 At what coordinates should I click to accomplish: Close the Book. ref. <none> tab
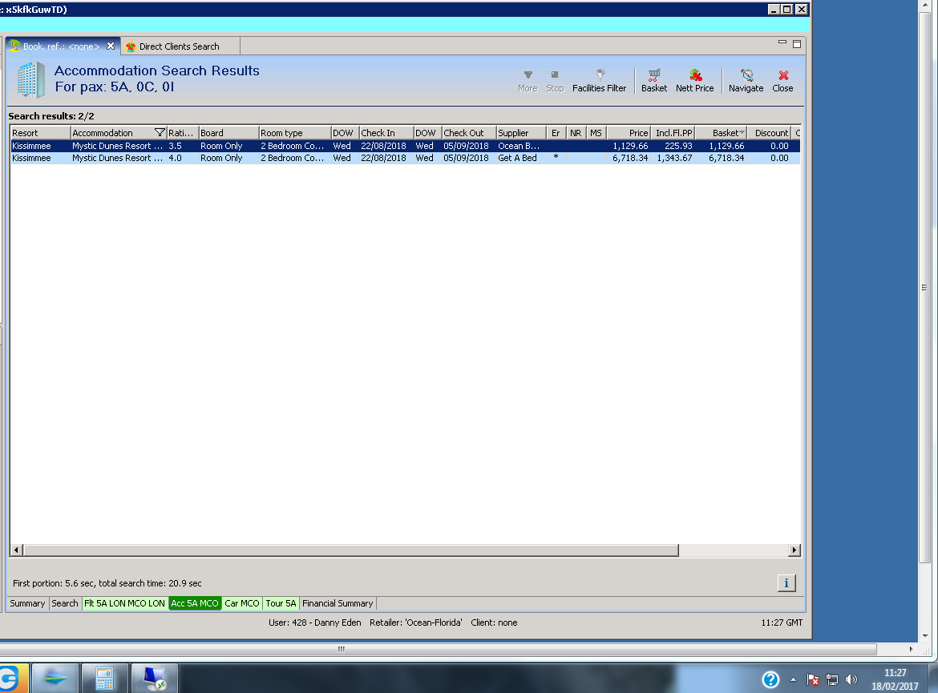110,46
